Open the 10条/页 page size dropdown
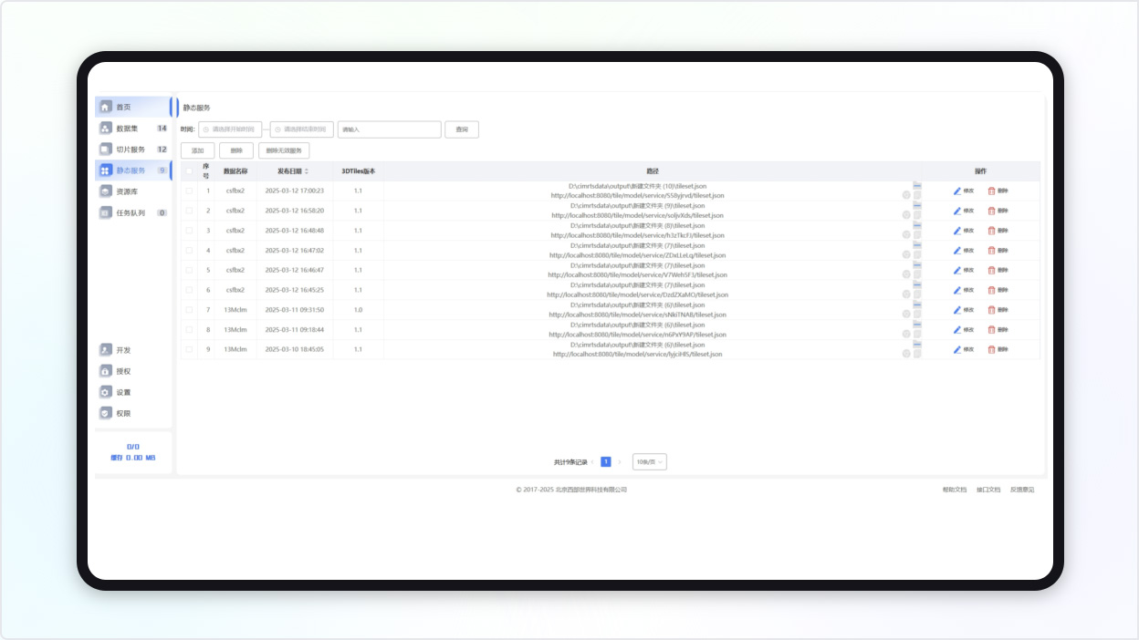The height and width of the screenshot is (640, 1139). (649, 462)
